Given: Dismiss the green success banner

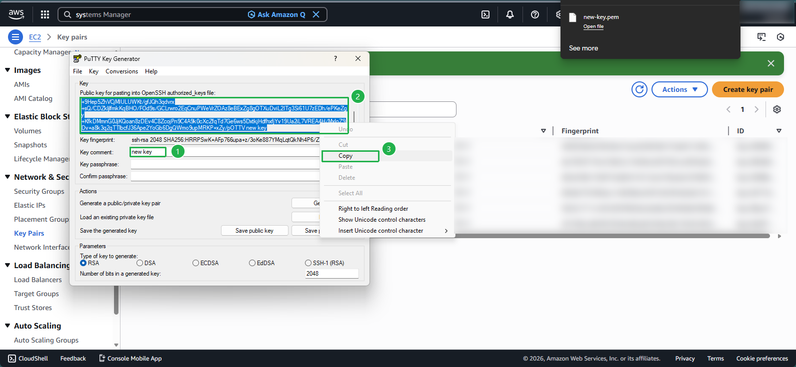Looking at the screenshot, I should (771, 63).
